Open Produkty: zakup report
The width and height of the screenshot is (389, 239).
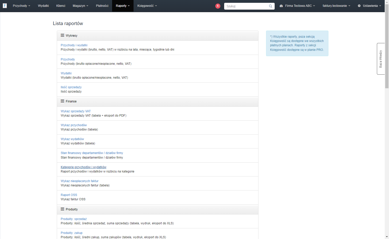click(x=71, y=233)
